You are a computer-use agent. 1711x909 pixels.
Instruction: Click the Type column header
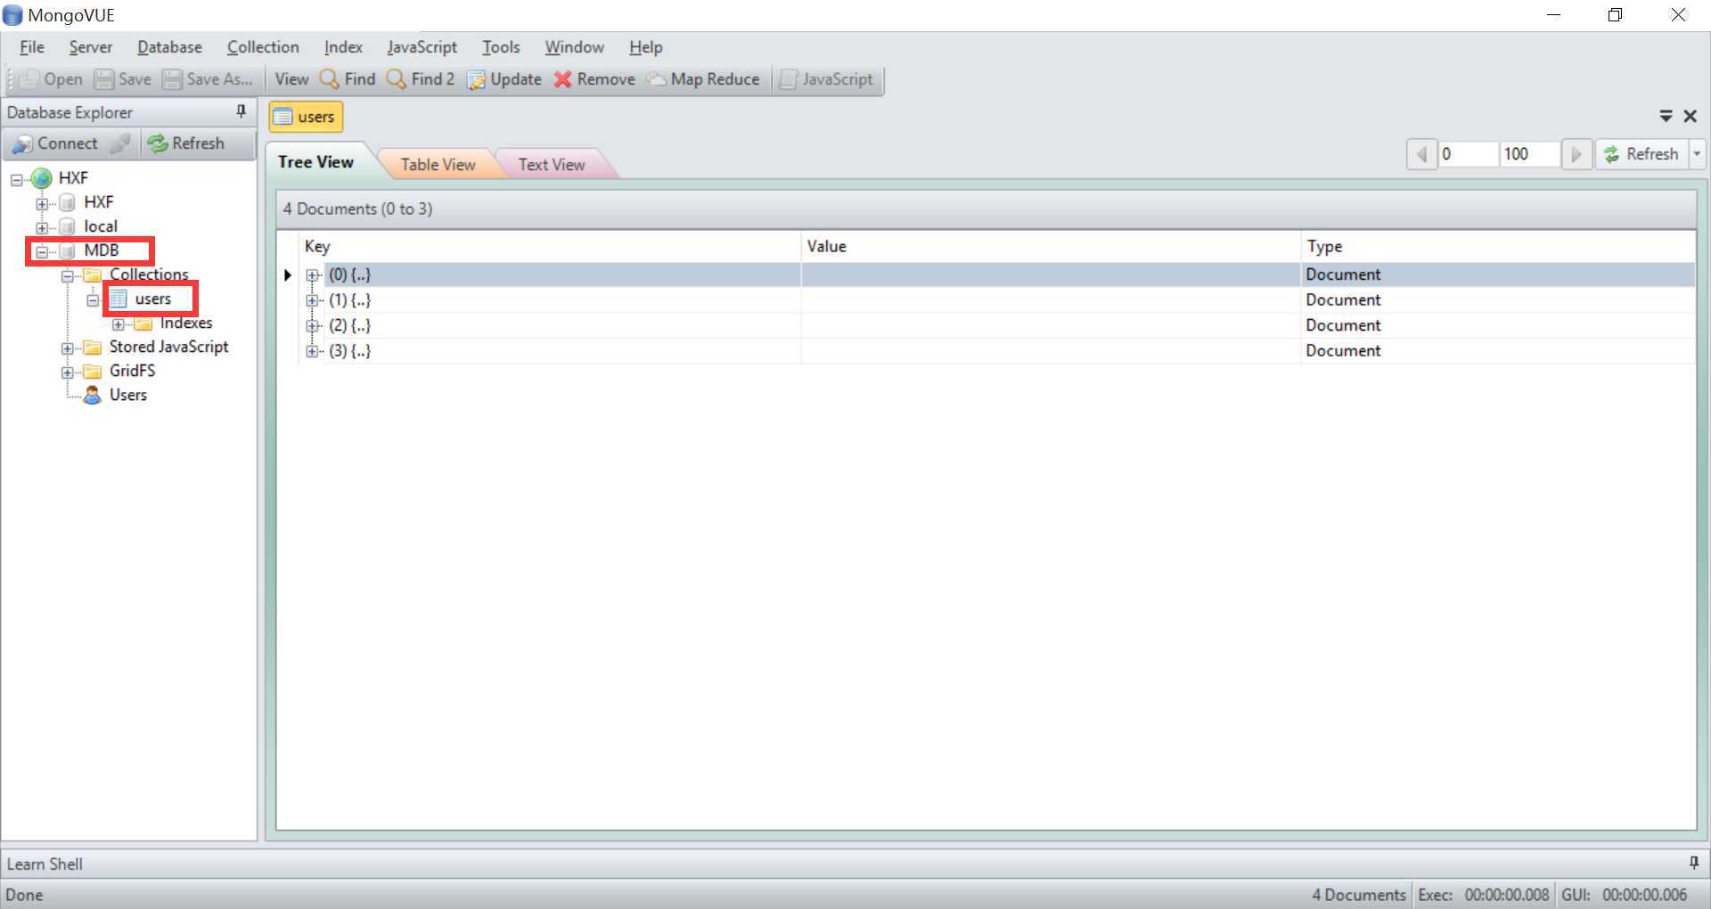(1498, 247)
